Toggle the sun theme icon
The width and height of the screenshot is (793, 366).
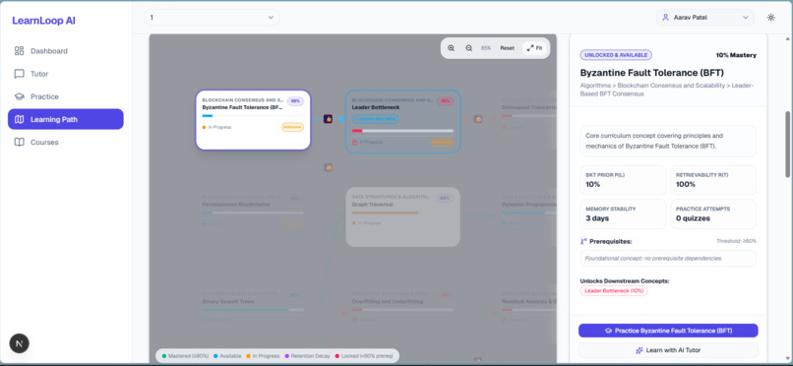[x=770, y=17]
